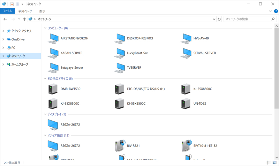Screen dimensions: 279x166
Task: Collapse the その他のデバイス (6) group
Action: click(x=45, y=78)
